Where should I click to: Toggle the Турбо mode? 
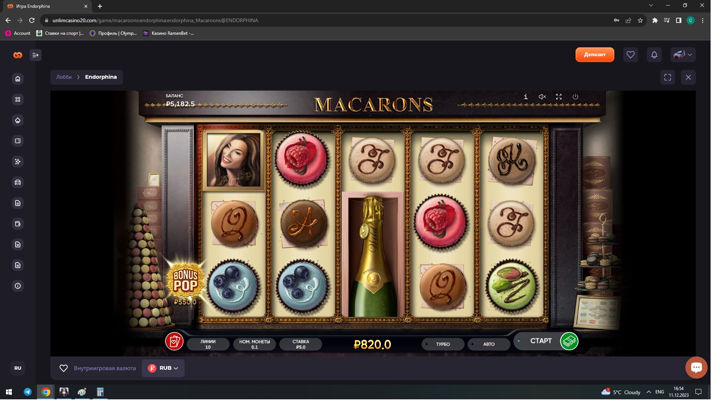(x=443, y=344)
